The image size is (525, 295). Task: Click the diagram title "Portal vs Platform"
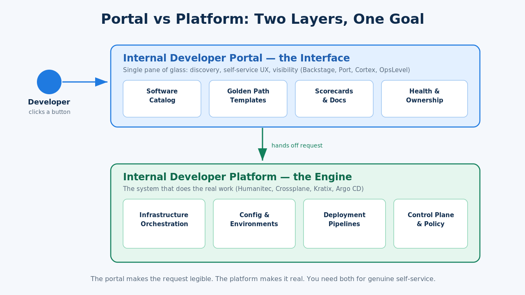point(262,19)
